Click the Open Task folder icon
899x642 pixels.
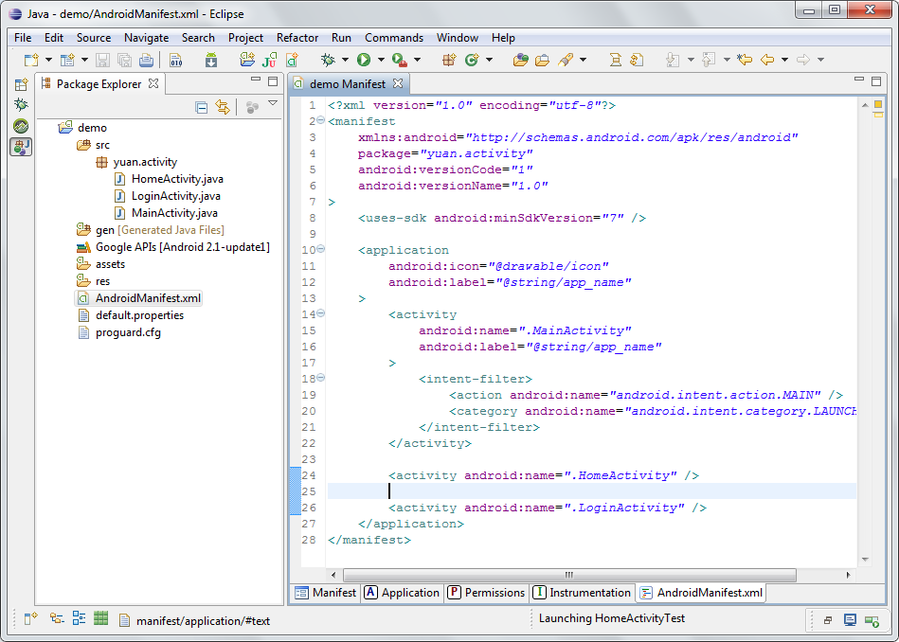click(543, 60)
